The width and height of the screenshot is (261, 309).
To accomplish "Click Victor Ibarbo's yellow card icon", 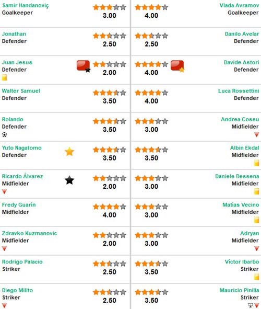I will [256, 277].
